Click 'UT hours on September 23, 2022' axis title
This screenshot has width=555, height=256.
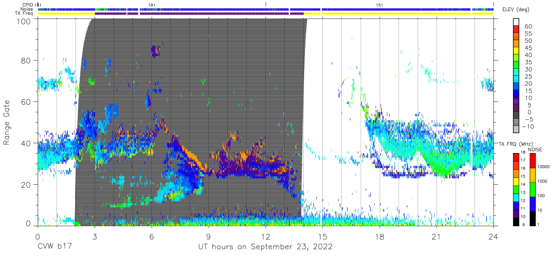(265, 247)
